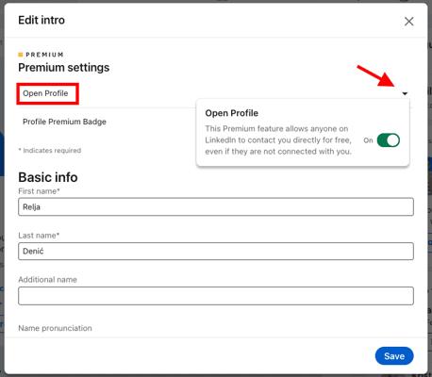Click the Save button
Viewport: 432px width, 377px height.
394,356
